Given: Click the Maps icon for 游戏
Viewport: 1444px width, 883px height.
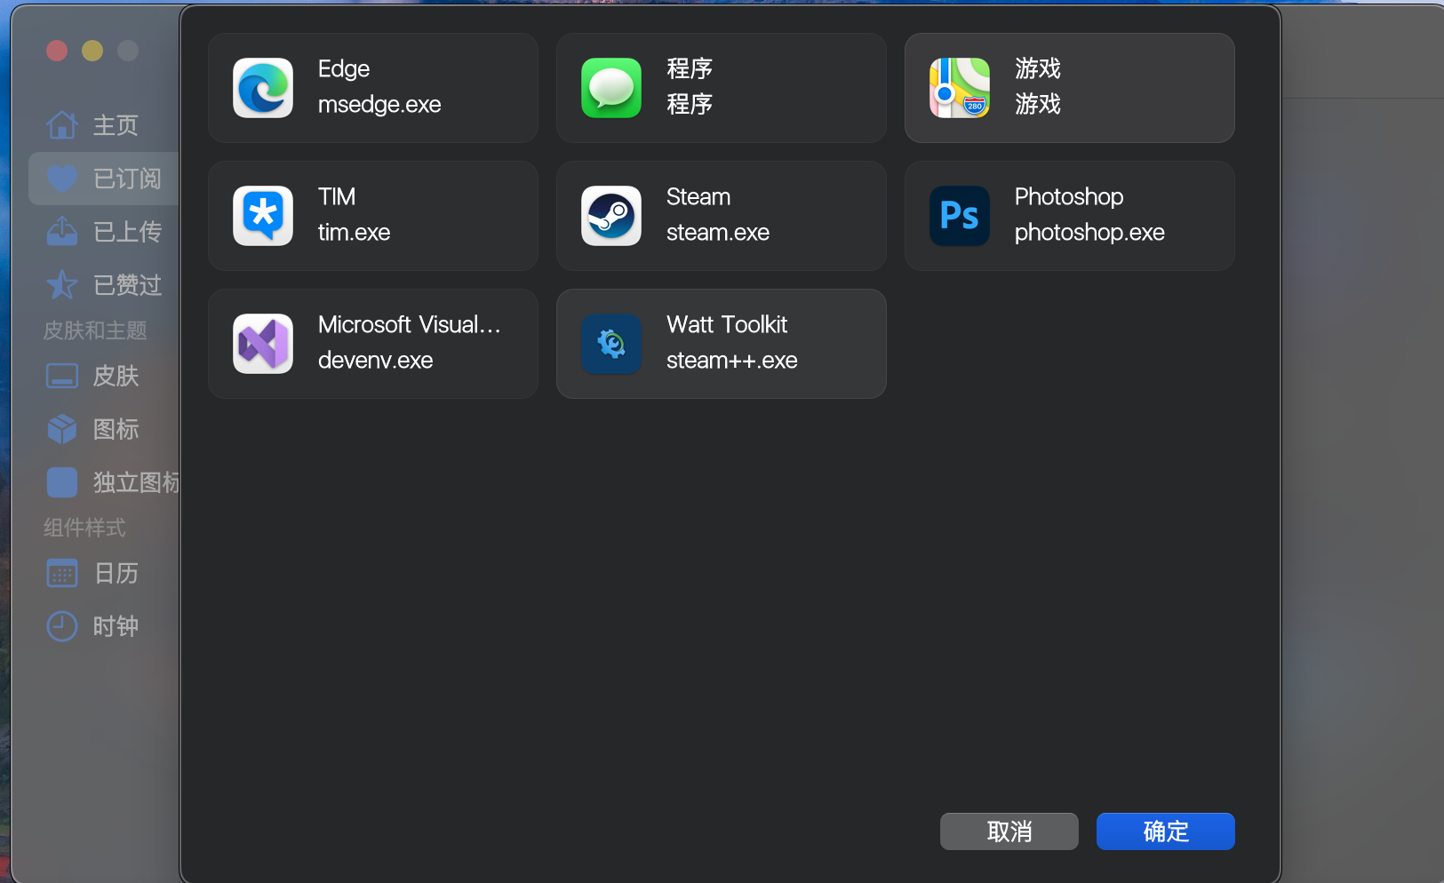Looking at the screenshot, I should tap(960, 88).
